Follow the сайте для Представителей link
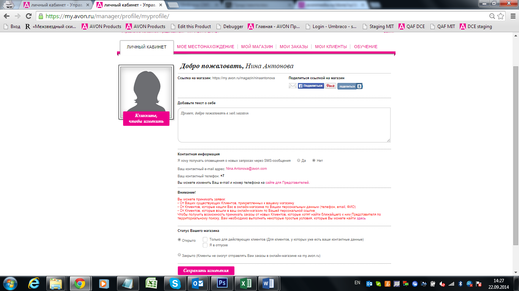 pyautogui.click(x=287, y=183)
